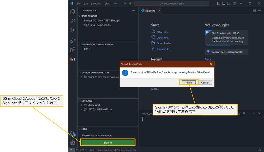Image resolution: width=264 pixels, height=152 pixels.
Task: Click the panel scroll lock icon
Action: coord(244,114)
